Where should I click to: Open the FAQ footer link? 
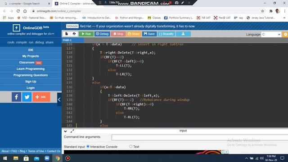(x=14, y=151)
